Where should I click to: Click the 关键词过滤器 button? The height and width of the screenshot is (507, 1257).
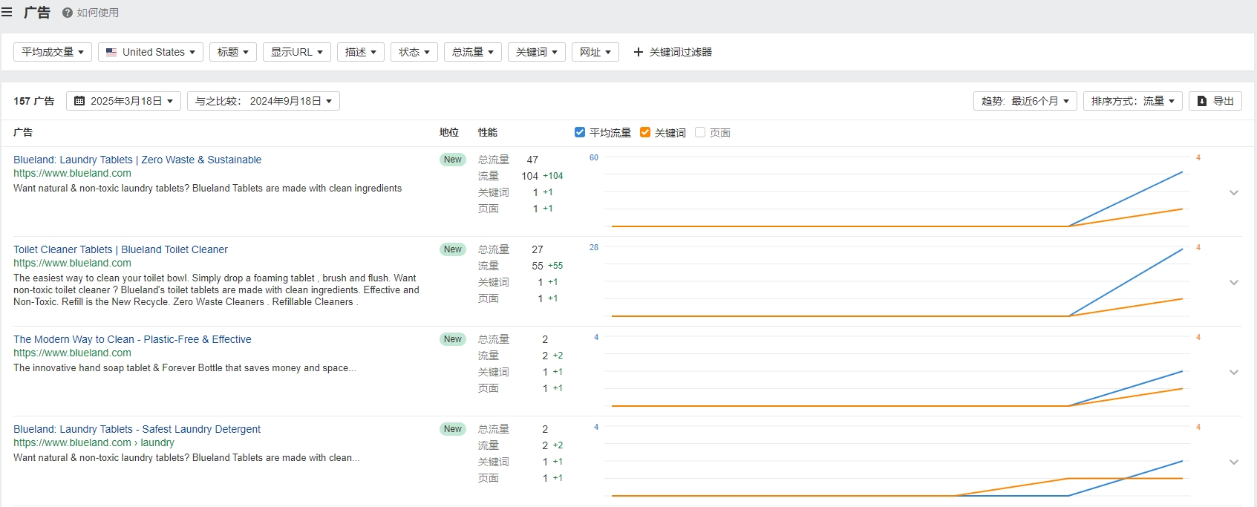click(x=673, y=52)
